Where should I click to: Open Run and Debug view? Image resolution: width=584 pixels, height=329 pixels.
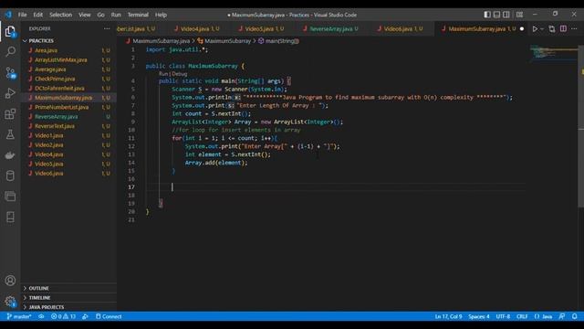pos(10,93)
